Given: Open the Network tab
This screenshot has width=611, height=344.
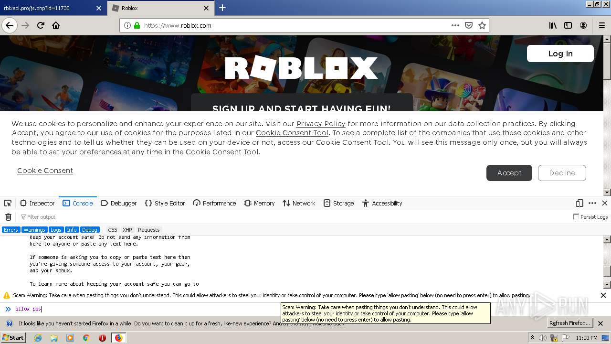Looking at the screenshot, I should 299,203.
